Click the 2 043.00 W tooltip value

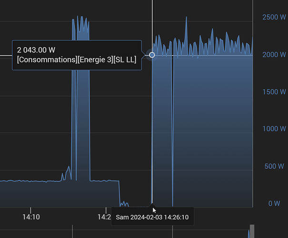click(36, 50)
